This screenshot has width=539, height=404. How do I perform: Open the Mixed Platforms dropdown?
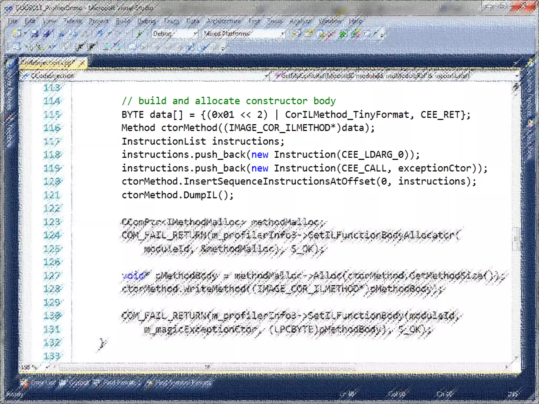point(283,34)
